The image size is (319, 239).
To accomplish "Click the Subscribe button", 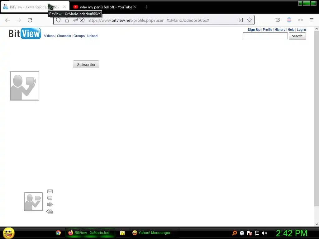I will [x=86, y=64].
